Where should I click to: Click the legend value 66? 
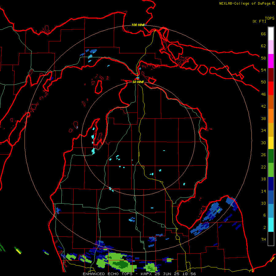click(263, 34)
